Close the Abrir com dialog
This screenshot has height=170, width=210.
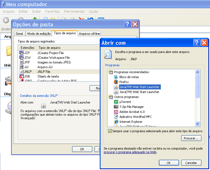click(204, 43)
